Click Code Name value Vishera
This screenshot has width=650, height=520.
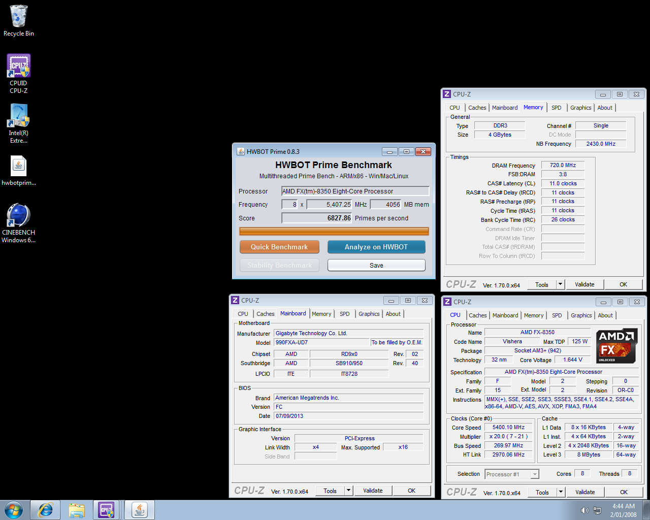pyautogui.click(x=512, y=341)
